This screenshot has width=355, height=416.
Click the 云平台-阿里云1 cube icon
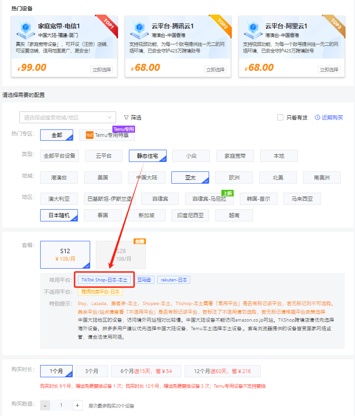tap(253, 30)
